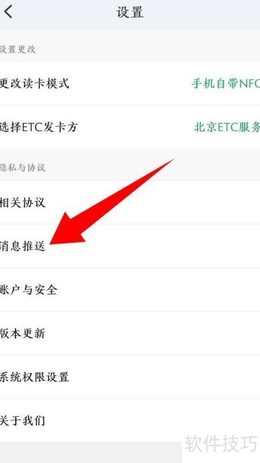Change the 北京ETC服务 issuer value
260x463 pixels.
tap(227, 127)
